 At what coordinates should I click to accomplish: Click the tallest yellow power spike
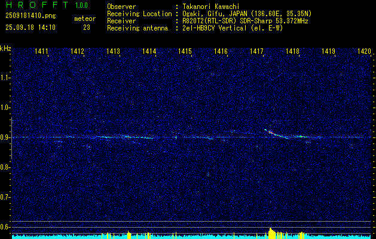(x=272, y=231)
